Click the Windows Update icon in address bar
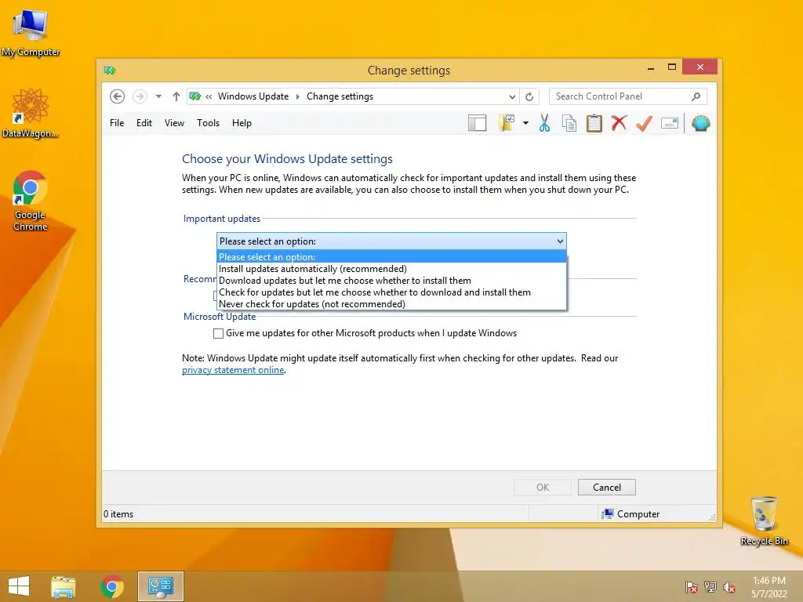This screenshot has width=803, height=602. pos(195,96)
